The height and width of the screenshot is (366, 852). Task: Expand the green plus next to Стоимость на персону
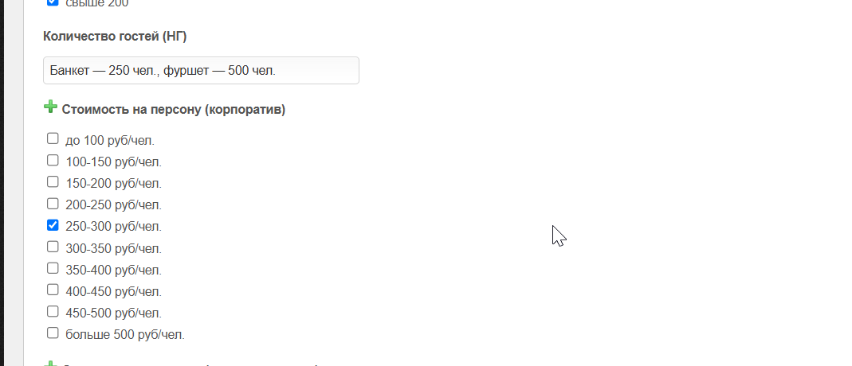click(50, 107)
